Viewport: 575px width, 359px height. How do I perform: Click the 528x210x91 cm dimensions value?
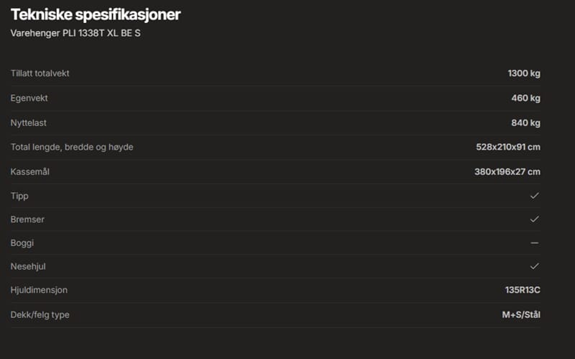pyautogui.click(x=507, y=147)
